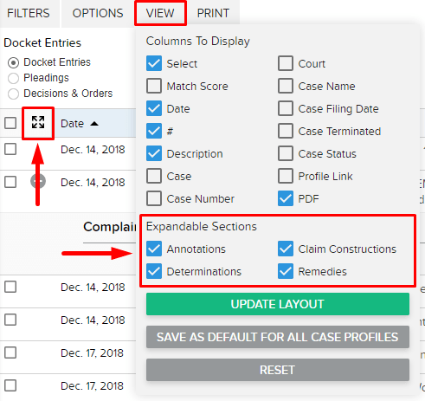The height and width of the screenshot is (401, 425).
Task: Open the VIEW dropdown tab
Action: click(x=160, y=13)
